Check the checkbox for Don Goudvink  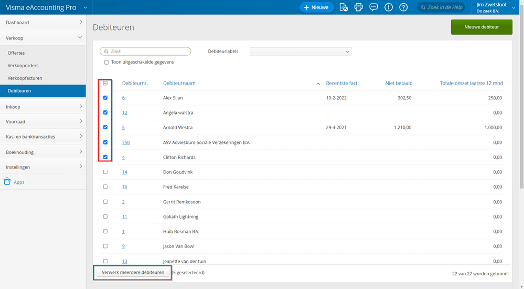105,172
